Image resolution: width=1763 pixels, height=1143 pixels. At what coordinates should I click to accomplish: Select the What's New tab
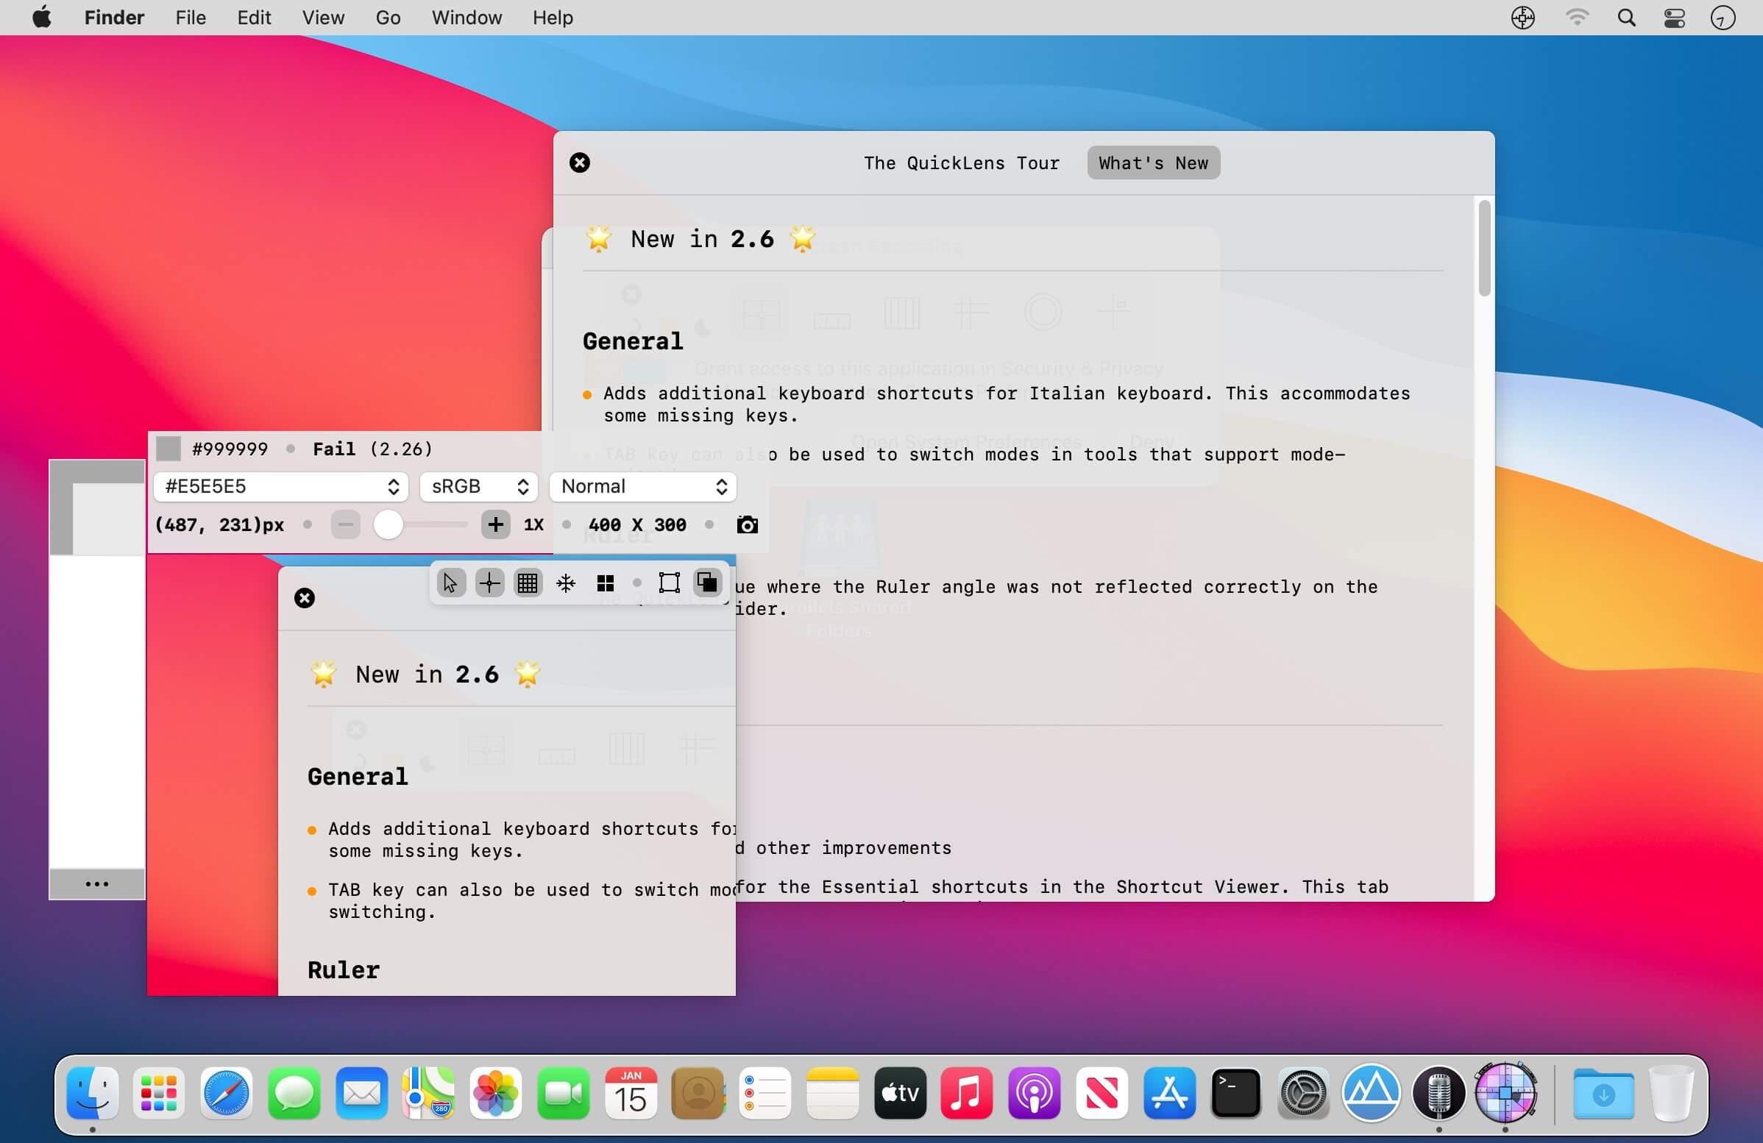coord(1152,163)
